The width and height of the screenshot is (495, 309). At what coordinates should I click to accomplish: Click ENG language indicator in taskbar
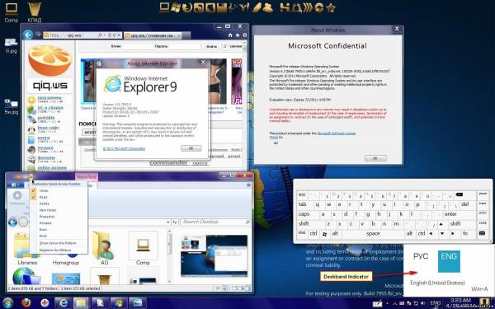point(435,303)
